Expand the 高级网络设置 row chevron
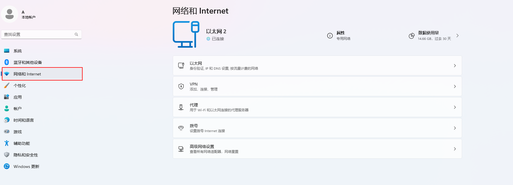This screenshot has width=513, height=185. tap(455, 149)
